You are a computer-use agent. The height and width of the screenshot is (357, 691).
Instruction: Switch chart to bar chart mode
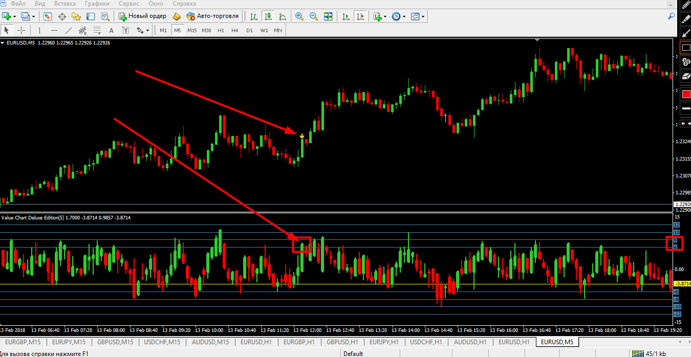point(253,16)
